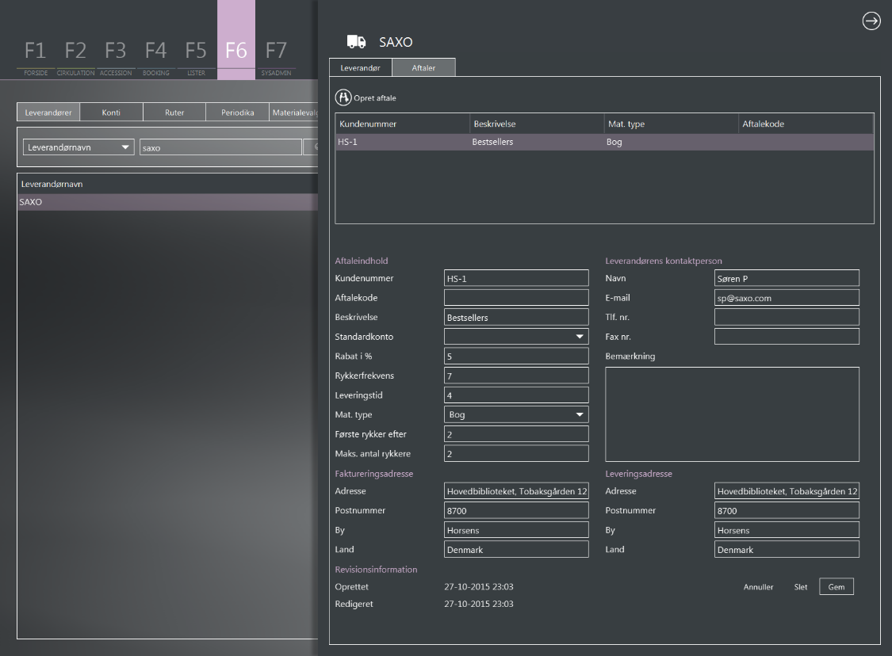The height and width of the screenshot is (656, 892).
Task: Click the Leveringsadresse By field
Action: coord(787,530)
